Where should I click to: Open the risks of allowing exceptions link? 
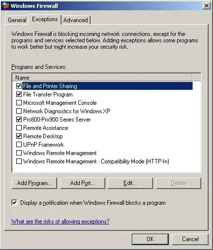click(x=60, y=221)
